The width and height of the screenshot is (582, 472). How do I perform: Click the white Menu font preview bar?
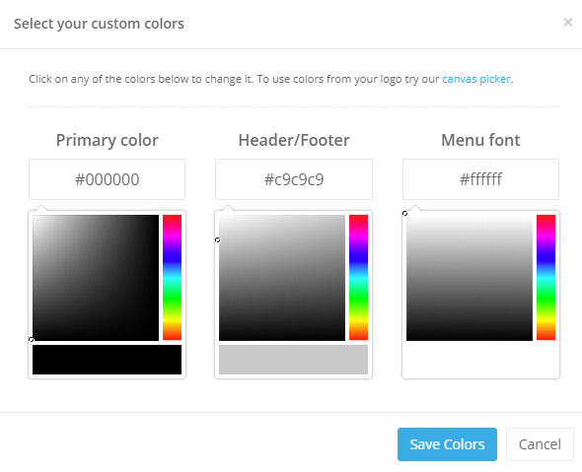[x=480, y=360]
